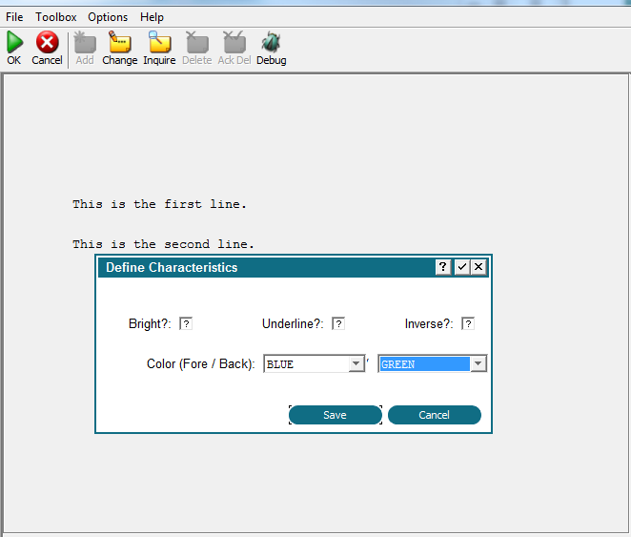Click the green OK play icon
The height and width of the screenshot is (537, 631).
(x=15, y=42)
